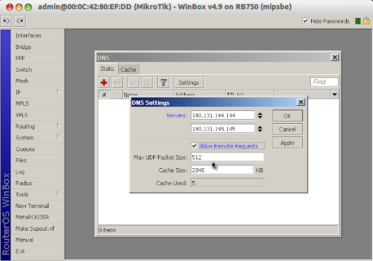Close the DNS Settings dialog
Image resolution: width=373 pixels, height=261 pixels.
301,102
